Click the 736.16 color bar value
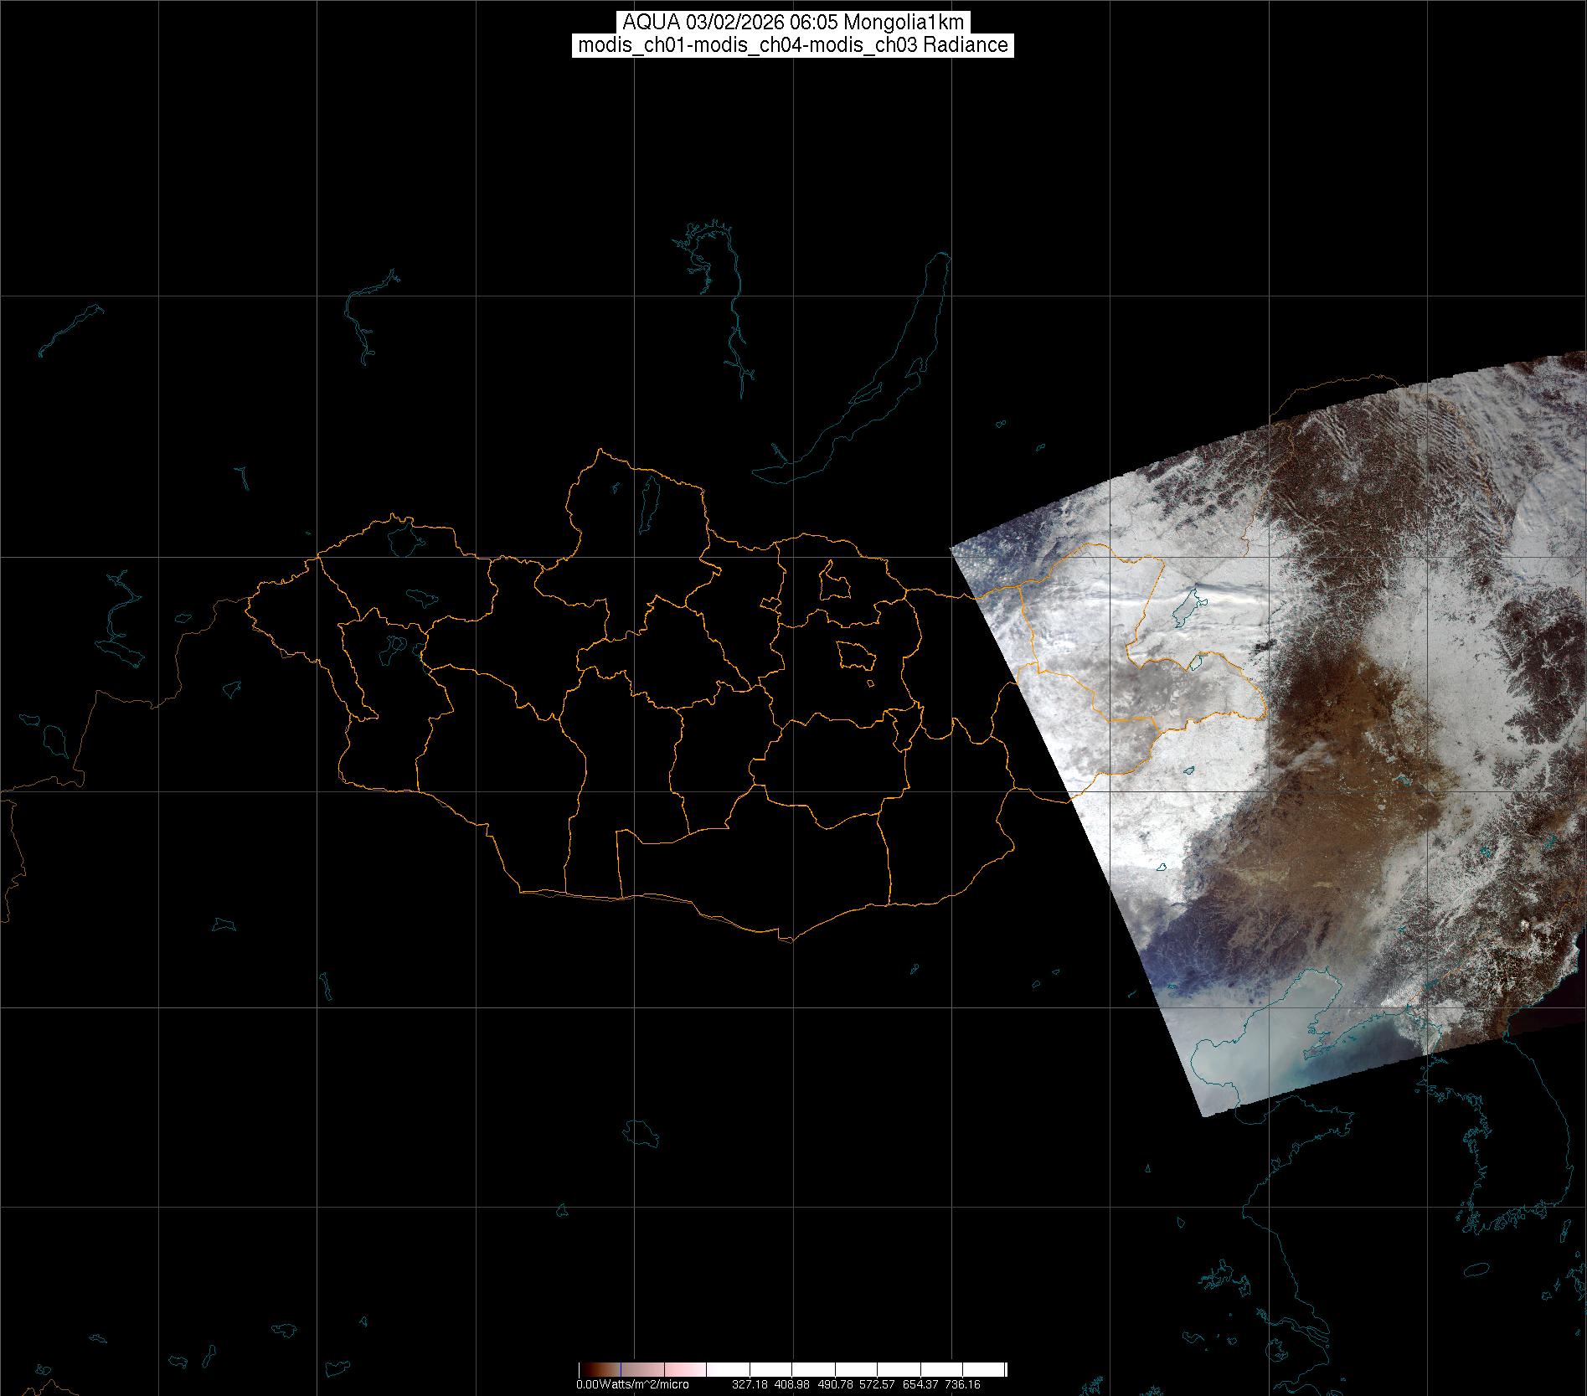This screenshot has height=1396, width=1587. (x=961, y=1385)
